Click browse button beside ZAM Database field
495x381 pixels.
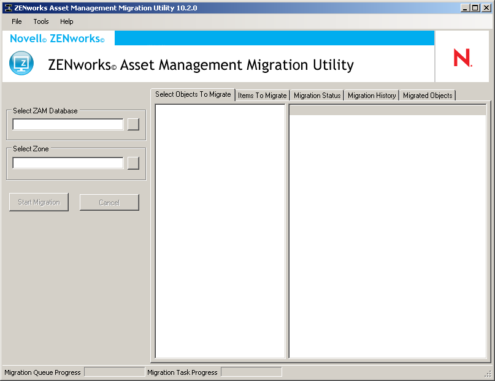[133, 124]
